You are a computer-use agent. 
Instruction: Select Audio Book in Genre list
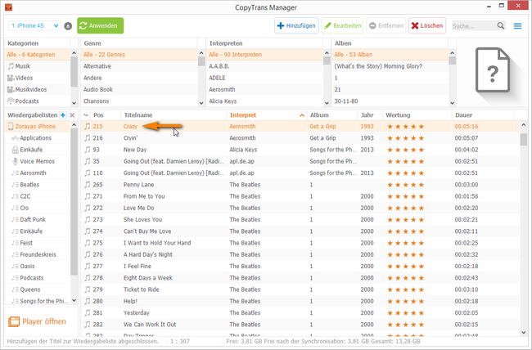(102, 89)
